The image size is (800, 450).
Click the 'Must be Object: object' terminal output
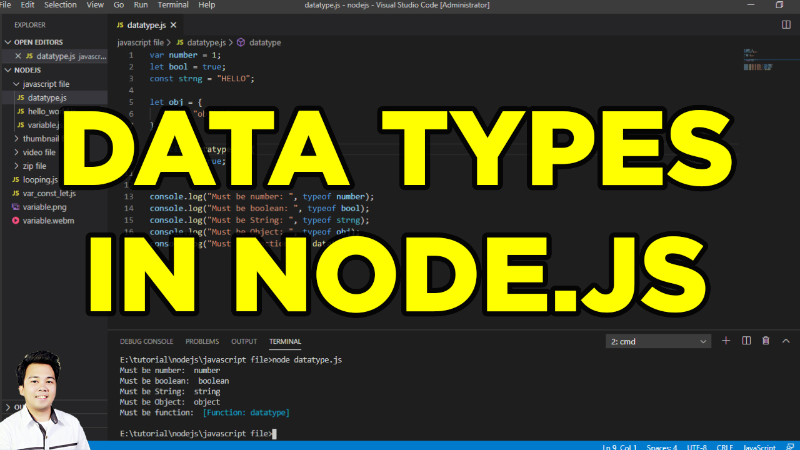coord(170,402)
